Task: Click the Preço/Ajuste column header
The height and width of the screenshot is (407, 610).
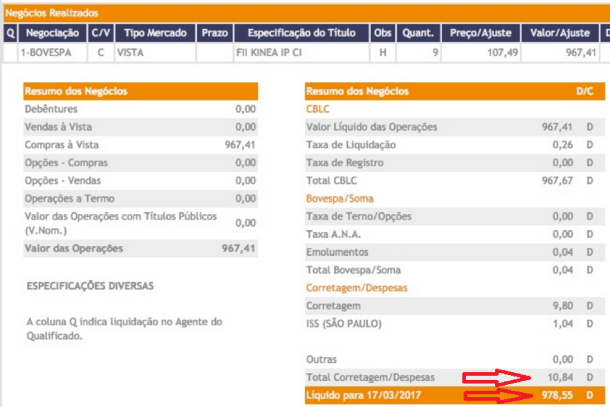Action: (480, 33)
